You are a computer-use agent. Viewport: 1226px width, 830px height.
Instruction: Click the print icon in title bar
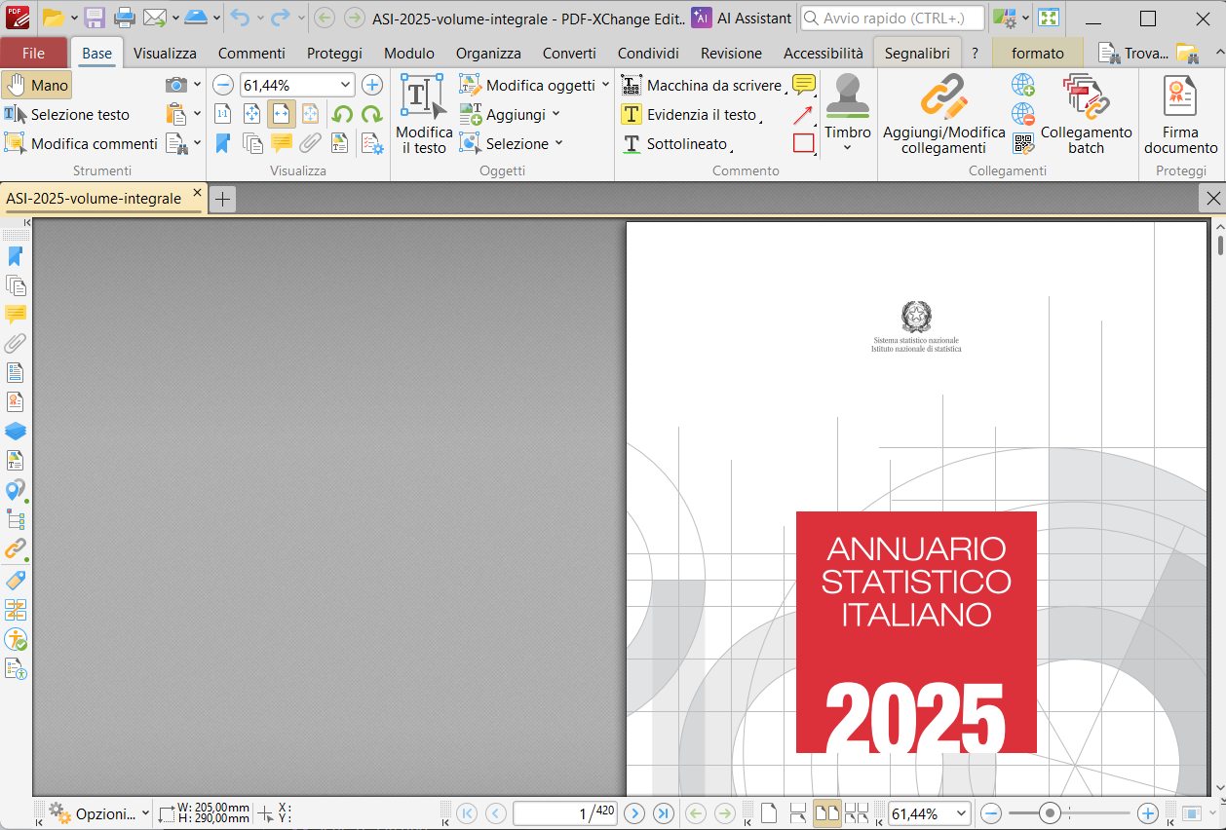click(124, 18)
